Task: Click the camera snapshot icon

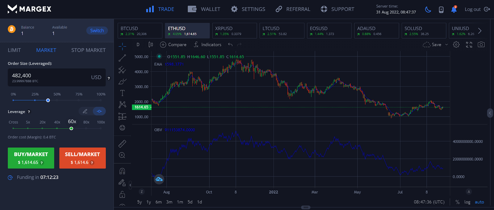Action: click(x=481, y=45)
